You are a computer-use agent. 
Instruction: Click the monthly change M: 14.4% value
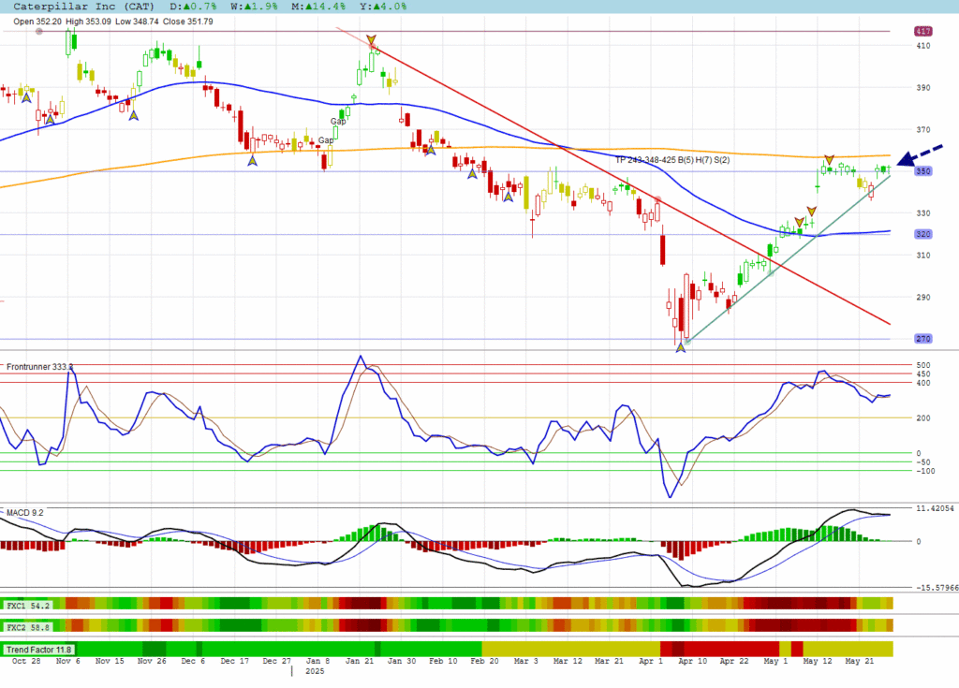pos(318,7)
